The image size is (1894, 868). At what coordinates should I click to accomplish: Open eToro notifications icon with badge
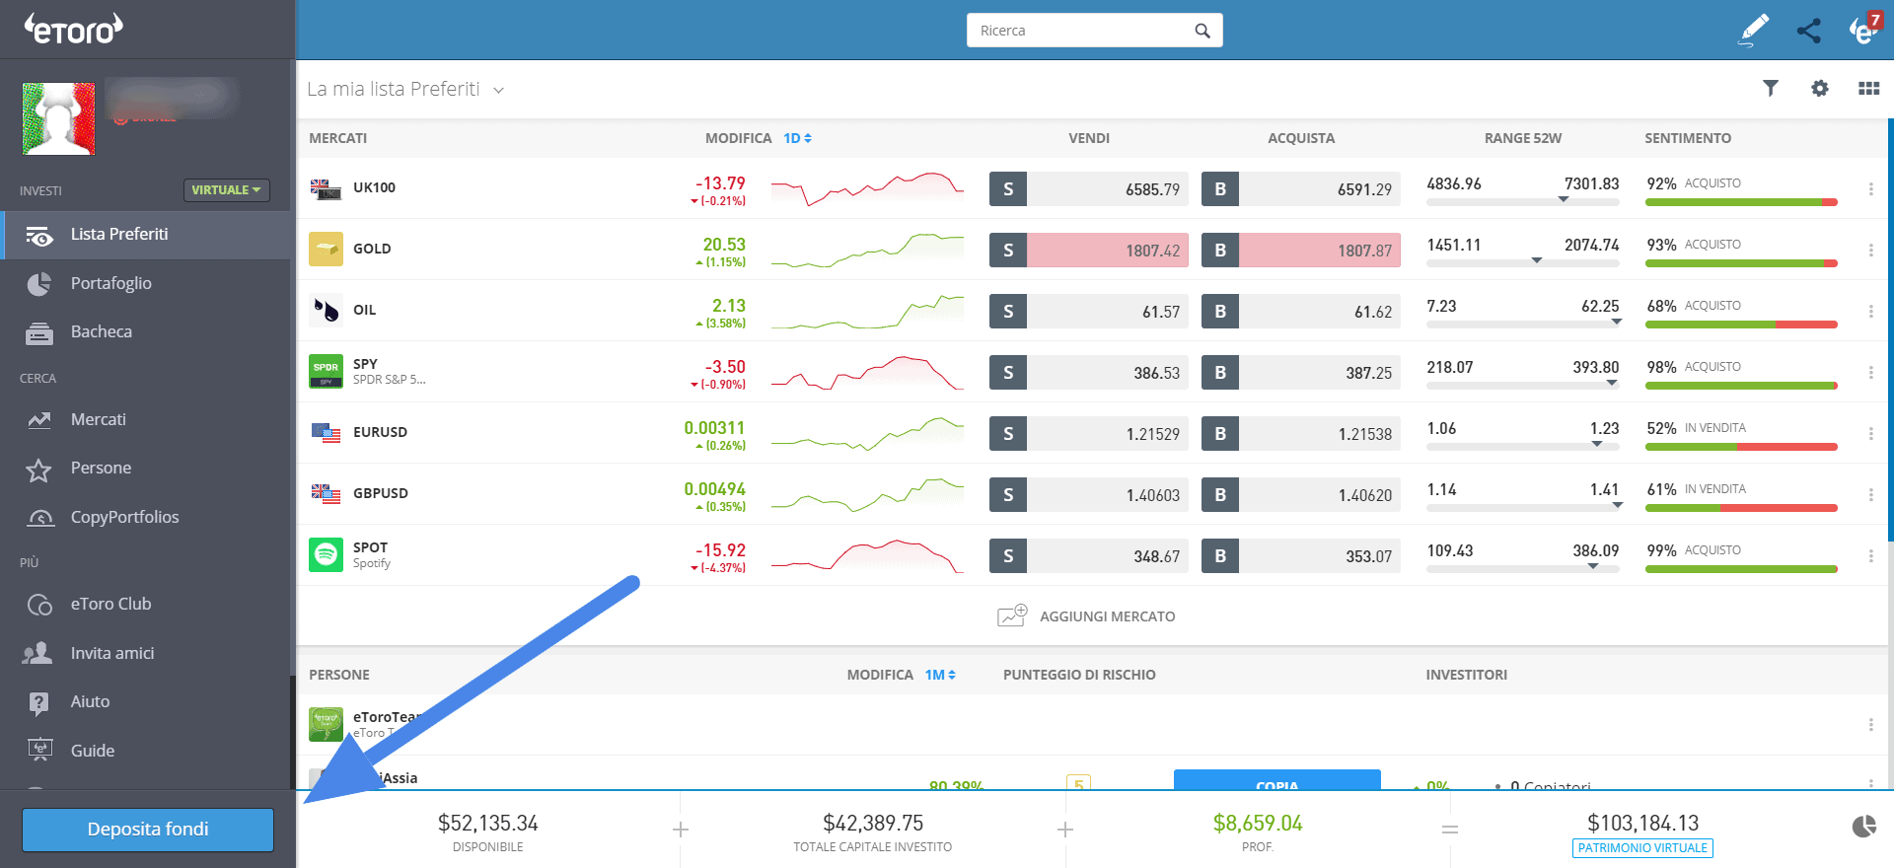(x=1863, y=30)
